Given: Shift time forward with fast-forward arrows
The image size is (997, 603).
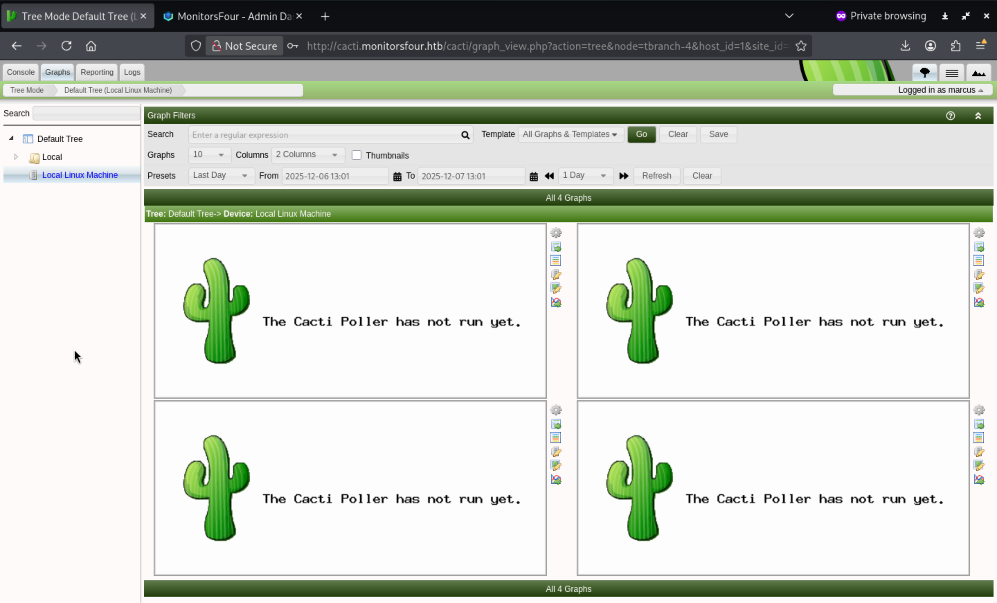Looking at the screenshot, I should click(x=623, y=176).
